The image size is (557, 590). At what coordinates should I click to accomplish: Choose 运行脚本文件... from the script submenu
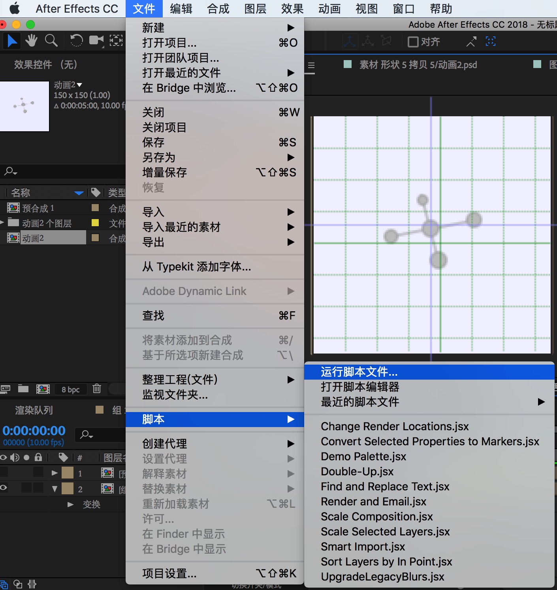click(x=429, y=372)
